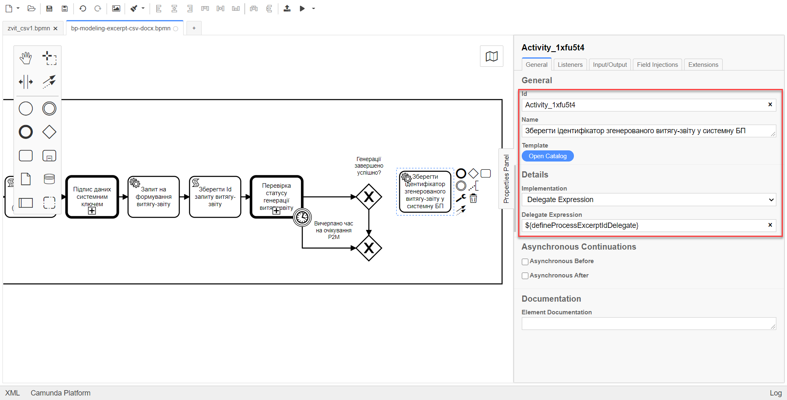Click the Element Documentation text area

click(x=649, y=323)
